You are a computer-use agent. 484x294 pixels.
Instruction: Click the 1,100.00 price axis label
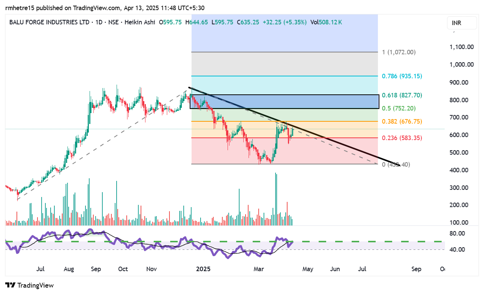pos(462,47)
